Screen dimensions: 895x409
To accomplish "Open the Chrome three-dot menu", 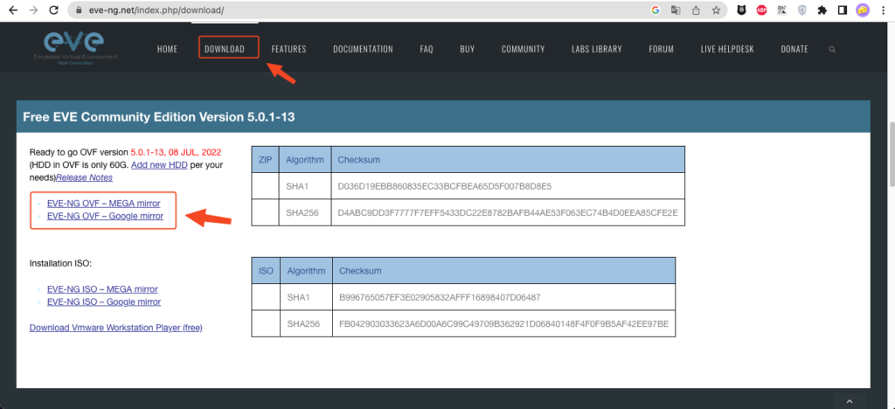I will pyautogui.click(x=883, y=10).
